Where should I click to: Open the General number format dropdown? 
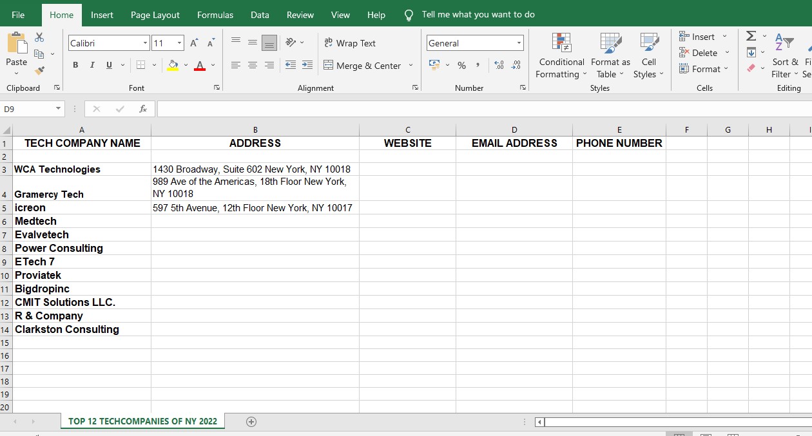(519, 43)
